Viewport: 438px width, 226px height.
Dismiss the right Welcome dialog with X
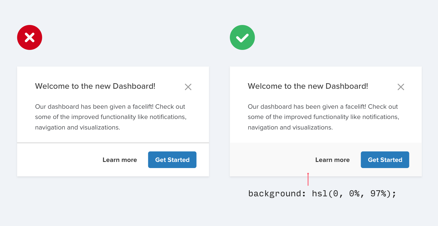(401, 87)
